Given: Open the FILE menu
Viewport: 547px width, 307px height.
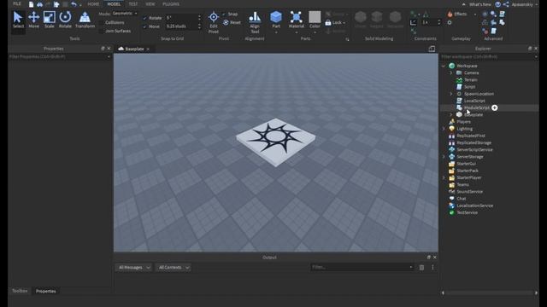Looking at the screenshot, I should [x=17, y=3].
